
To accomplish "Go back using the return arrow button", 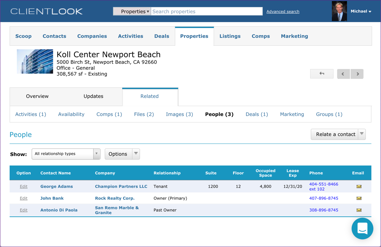I will [x=322, y=74].
